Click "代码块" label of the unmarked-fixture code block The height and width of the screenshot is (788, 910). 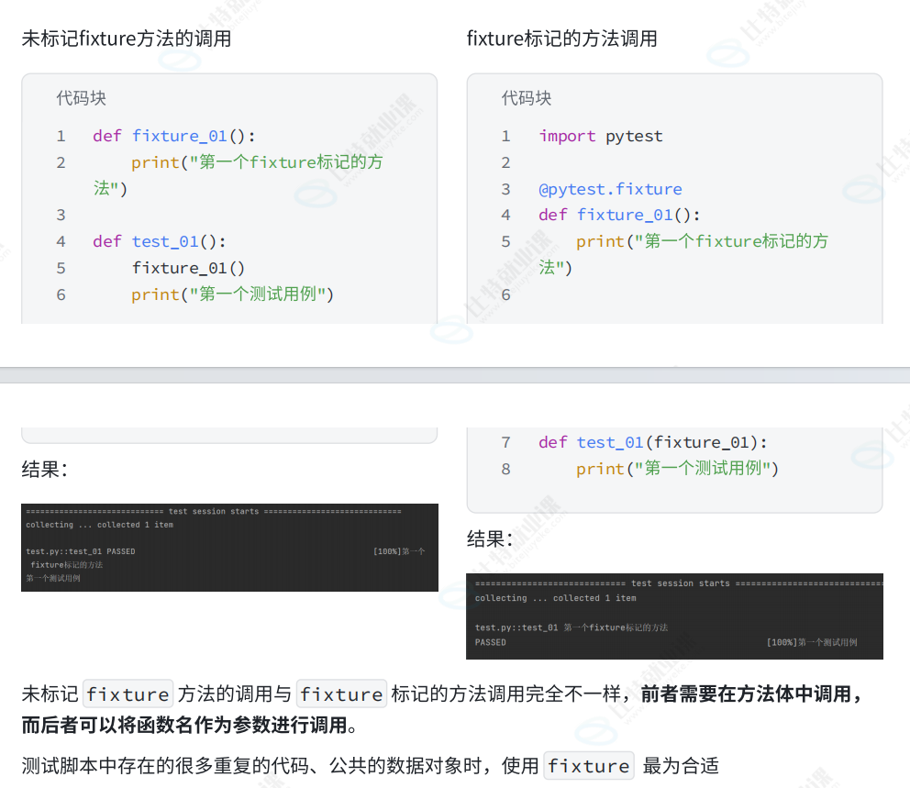[x=81, y=98]
